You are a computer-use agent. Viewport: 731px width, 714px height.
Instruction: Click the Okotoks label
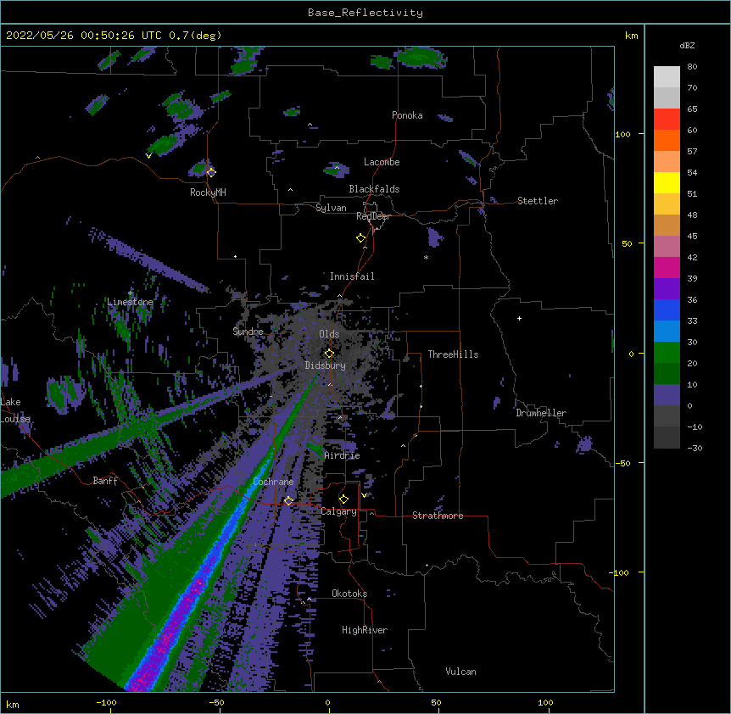point(349,594)
